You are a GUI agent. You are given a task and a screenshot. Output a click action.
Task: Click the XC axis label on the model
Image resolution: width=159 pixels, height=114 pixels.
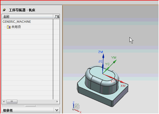[x=113, y=81]
